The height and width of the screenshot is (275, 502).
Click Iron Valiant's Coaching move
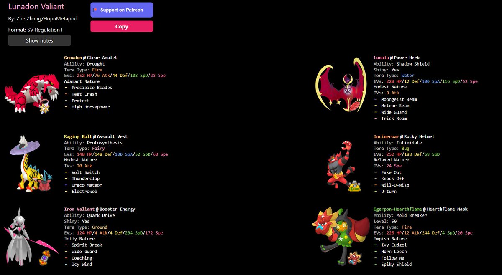pyautogui.click(x=82, y=258)
